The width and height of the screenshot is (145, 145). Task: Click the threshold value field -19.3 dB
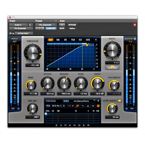[x=32, y=65]
